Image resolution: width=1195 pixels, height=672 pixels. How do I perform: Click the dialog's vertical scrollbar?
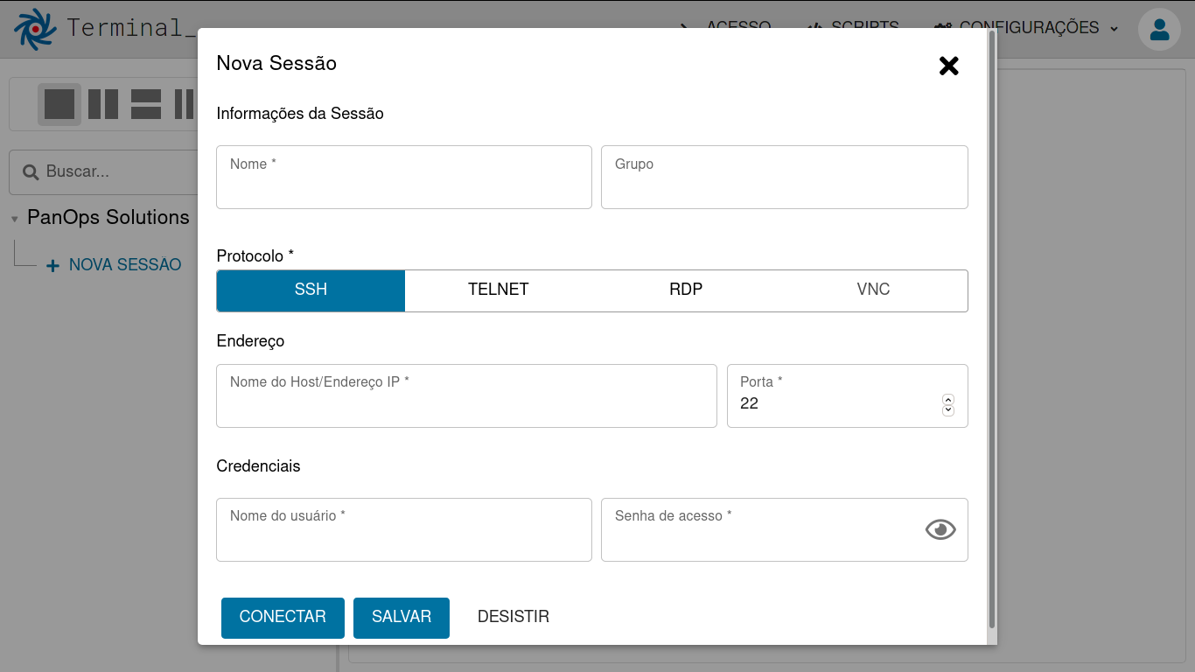(992, 329)
